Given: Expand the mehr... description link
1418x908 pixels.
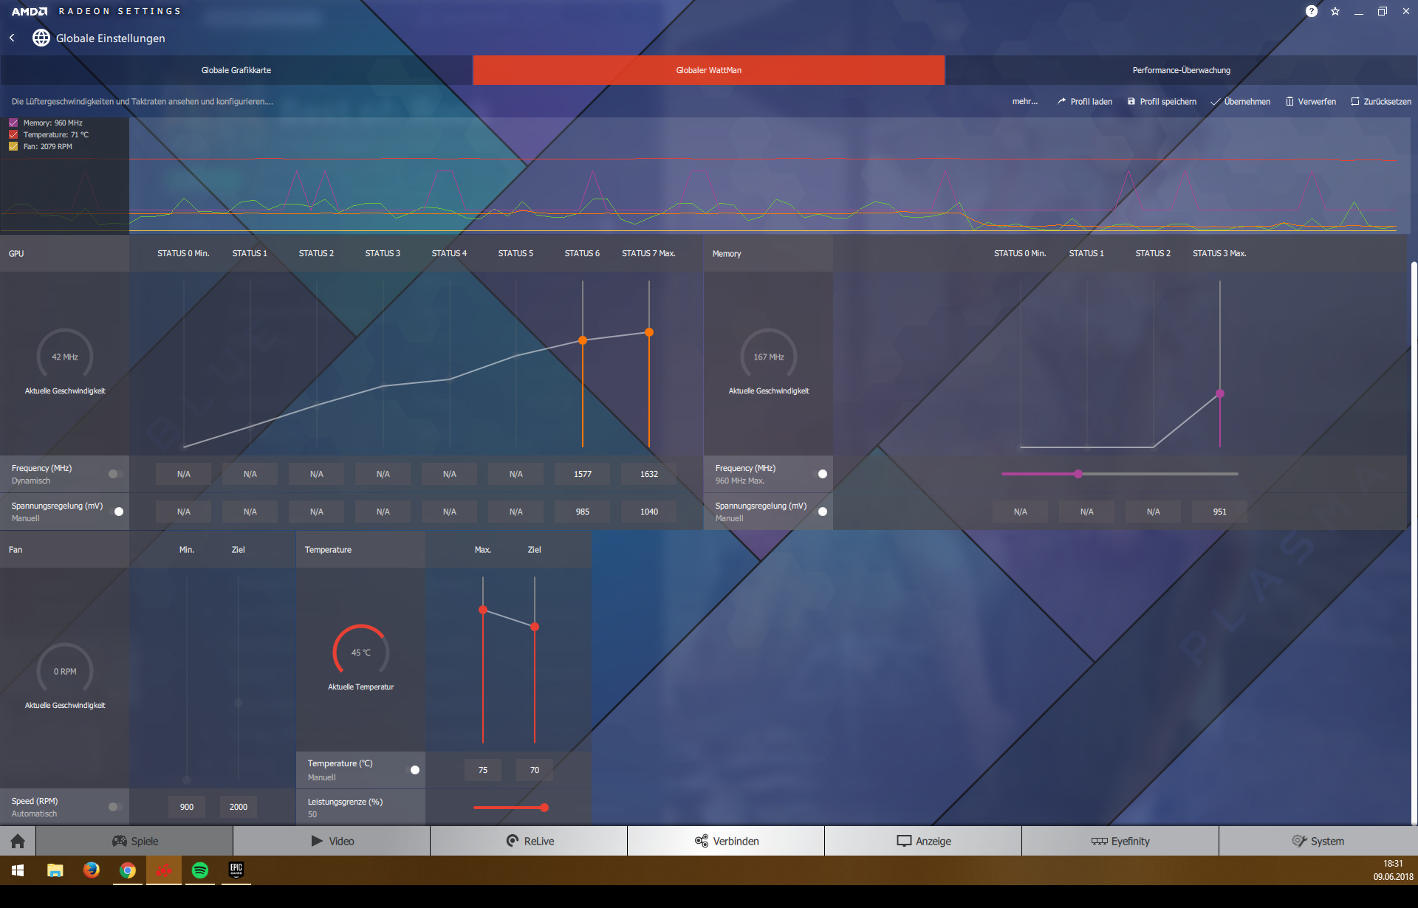Looking at the screenshot, I should tap(1025, 102).
